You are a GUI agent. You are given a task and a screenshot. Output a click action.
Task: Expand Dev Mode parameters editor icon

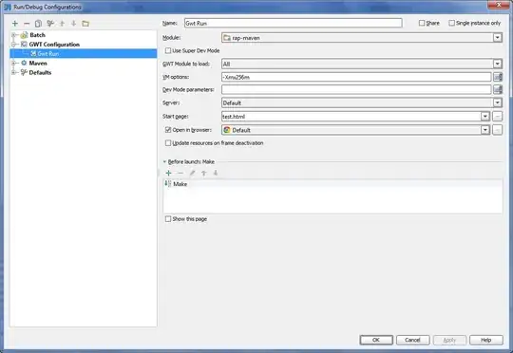(x=498, y=89)
